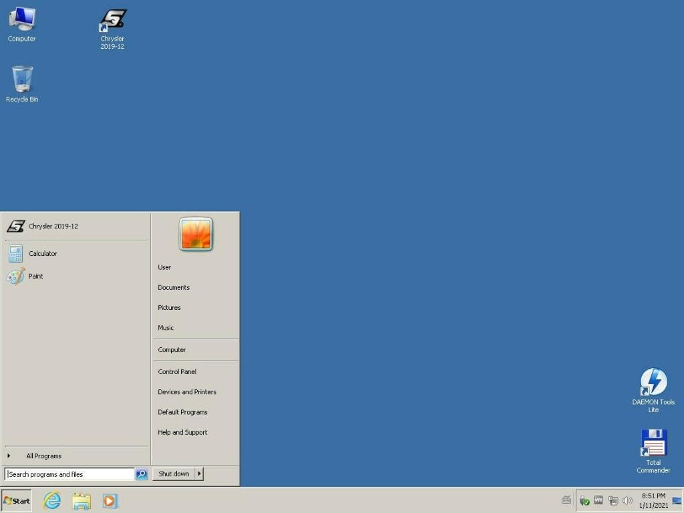The width and height of the screenshot is (684, 513).
Task: Open Shut down options arrow
Action: (x=199, y=474)
